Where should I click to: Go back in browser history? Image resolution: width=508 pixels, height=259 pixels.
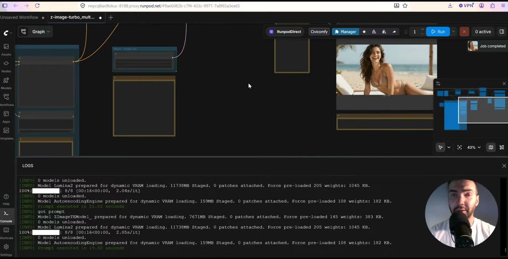15,6
